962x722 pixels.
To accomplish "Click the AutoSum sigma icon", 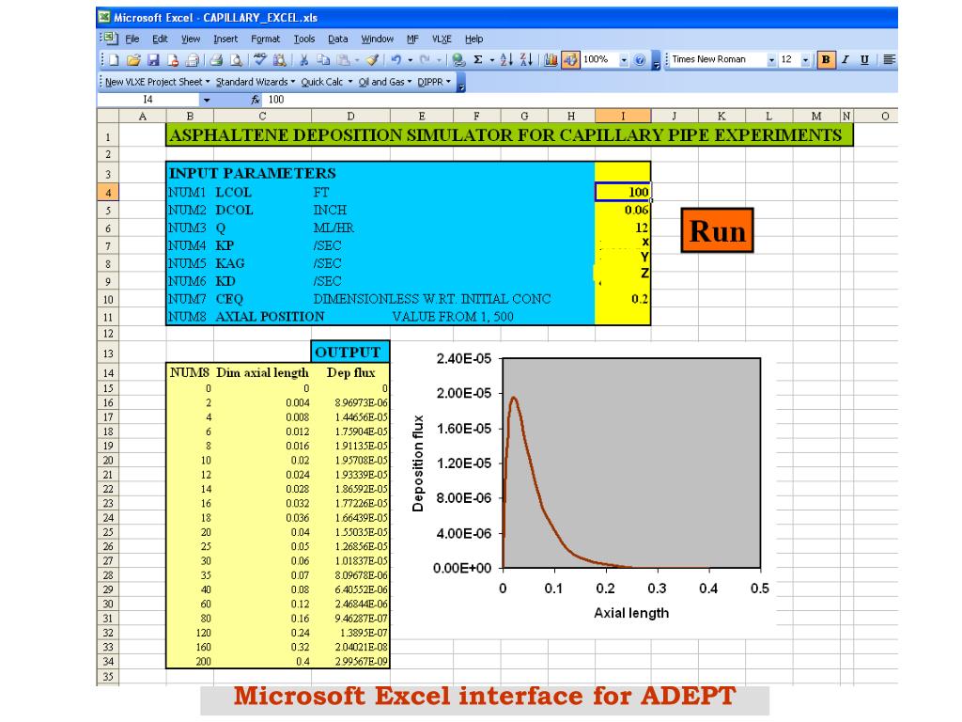I will tap(478, 59).
